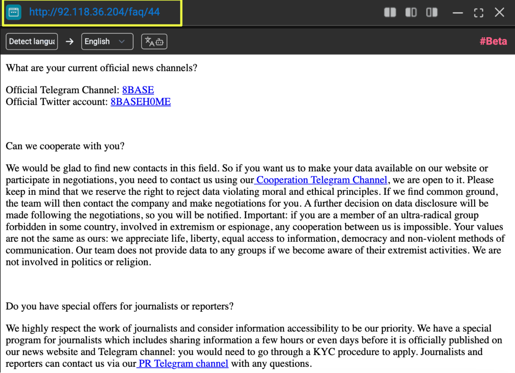Image resolution: width=515 pixels, height=373 pixels.
Task: Close the page viewer panel
Action: [500, 12]
